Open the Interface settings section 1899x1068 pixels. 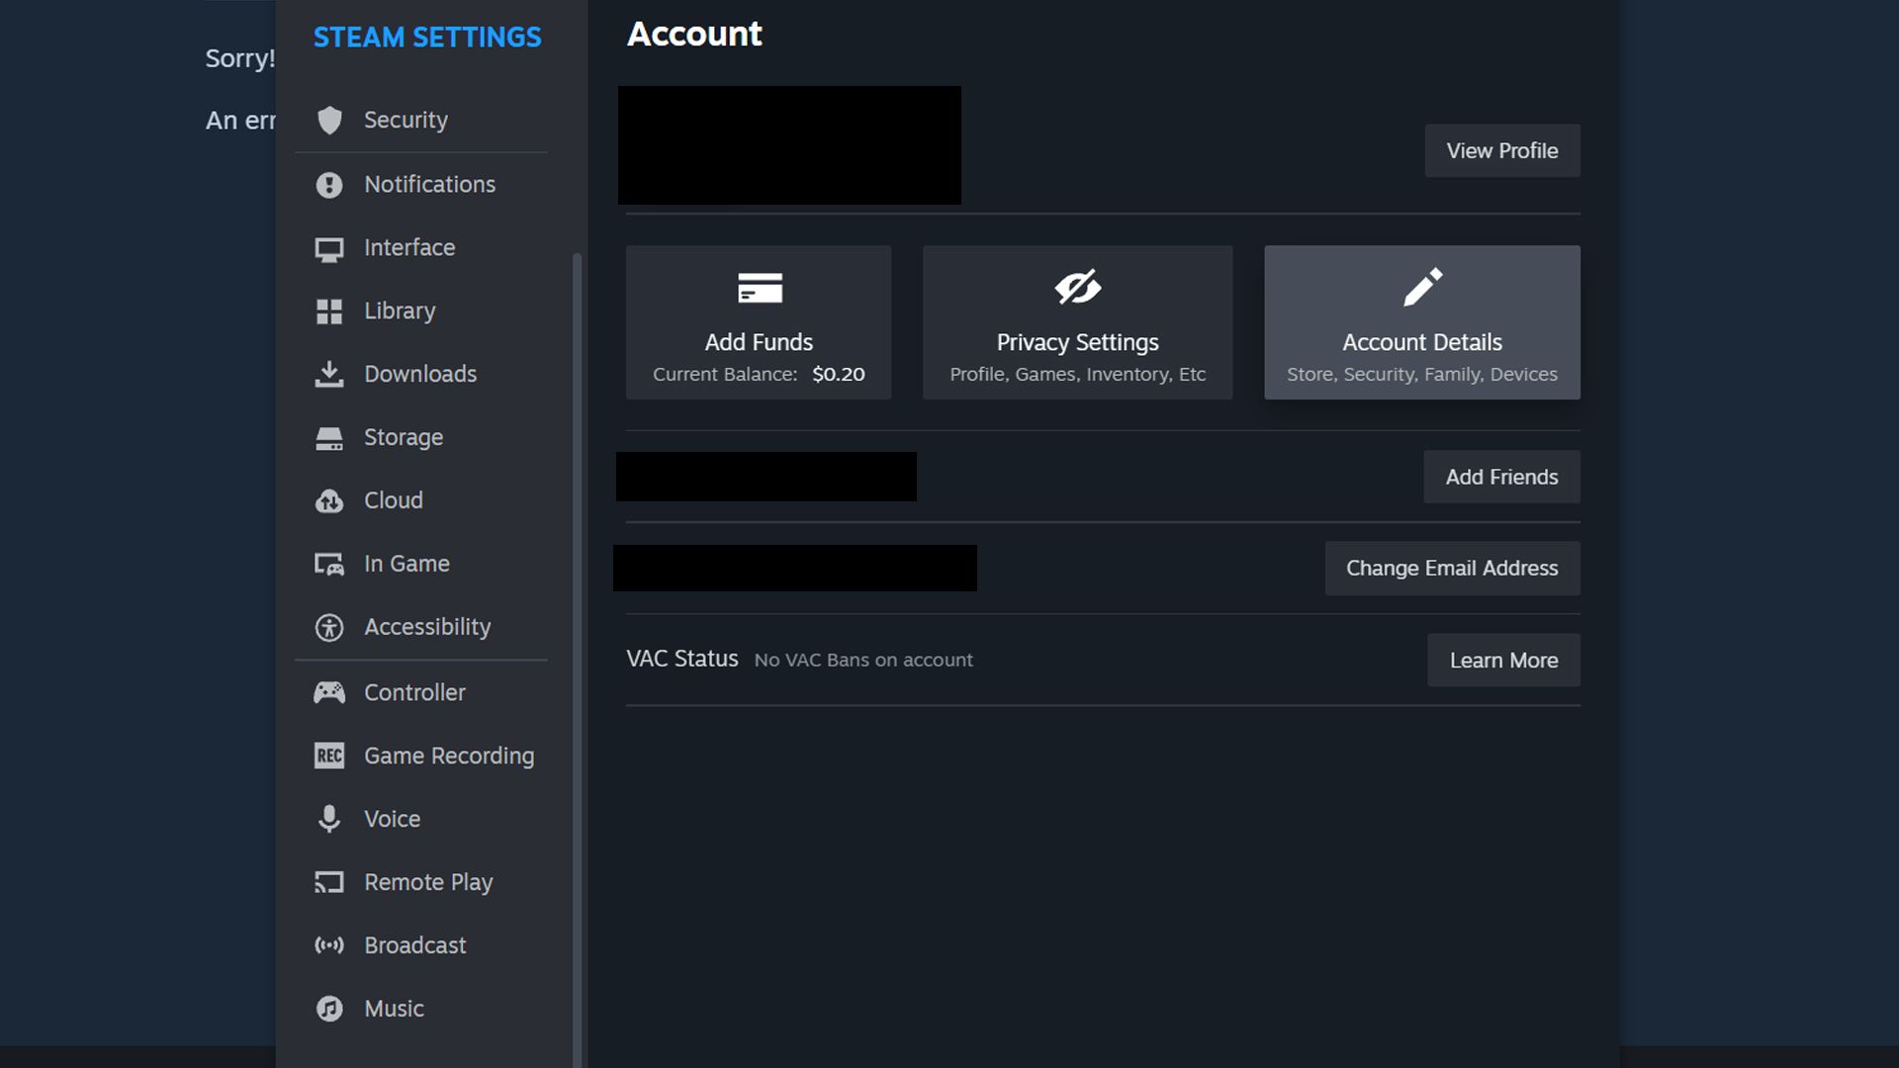tap(409, 248)
